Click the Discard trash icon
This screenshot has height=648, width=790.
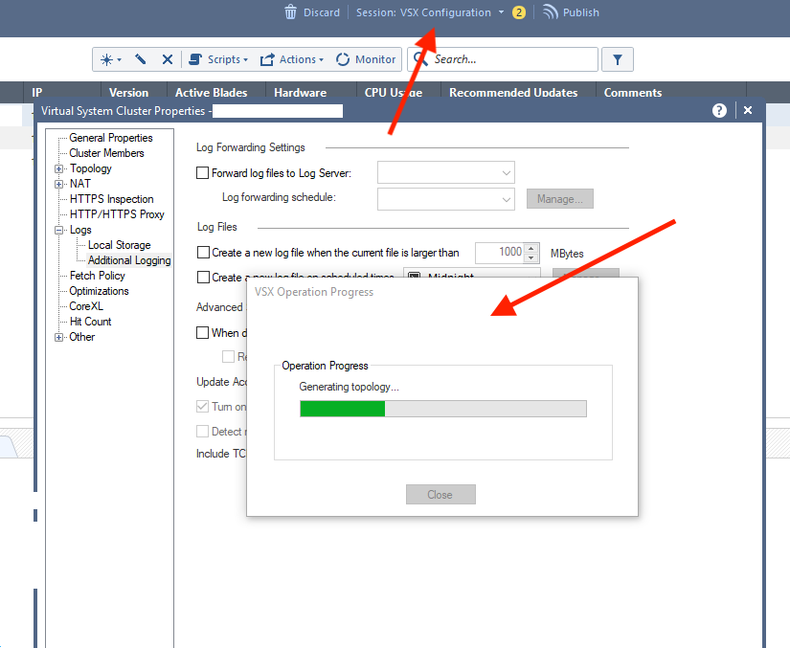pyautogui.click(x=291, y=12)
